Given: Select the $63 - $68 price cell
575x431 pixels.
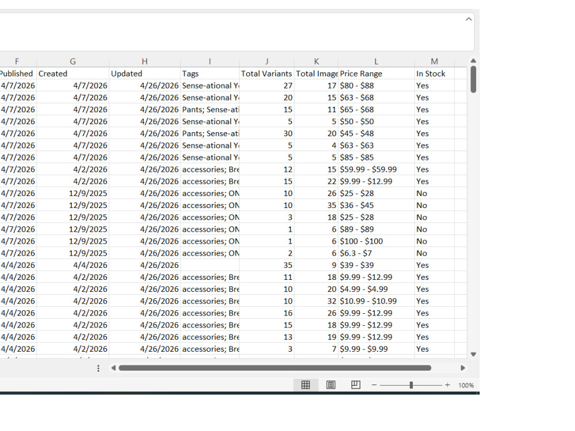Looking at the screenshot, I should [376, 98].
